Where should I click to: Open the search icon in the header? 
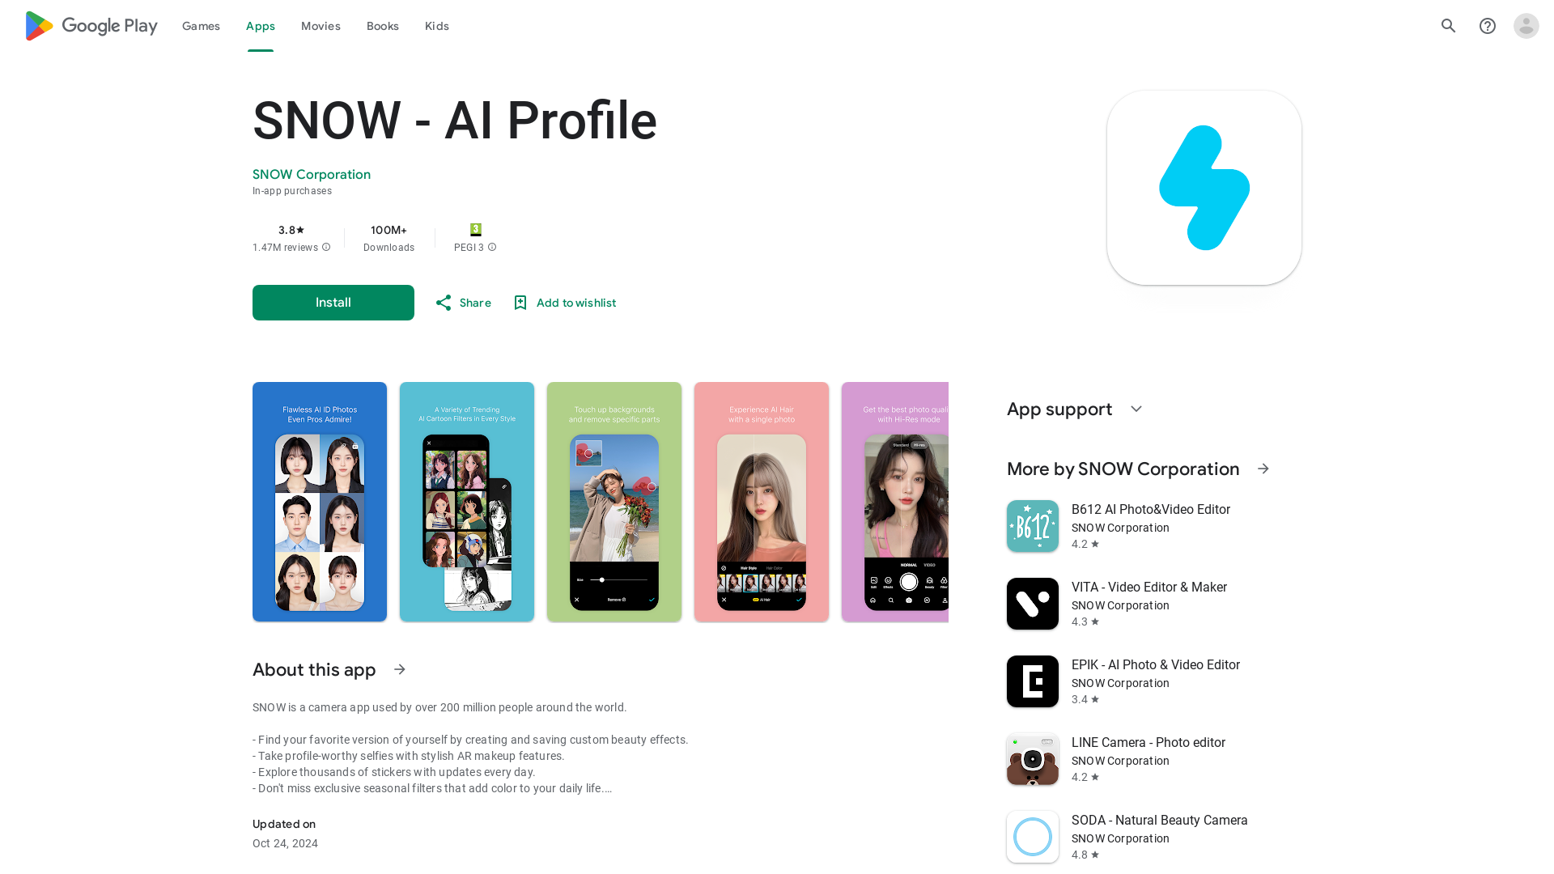click(x=1448, y=26)
